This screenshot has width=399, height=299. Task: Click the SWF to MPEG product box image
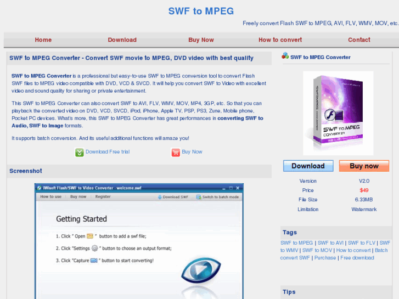[x=338, y=113]
